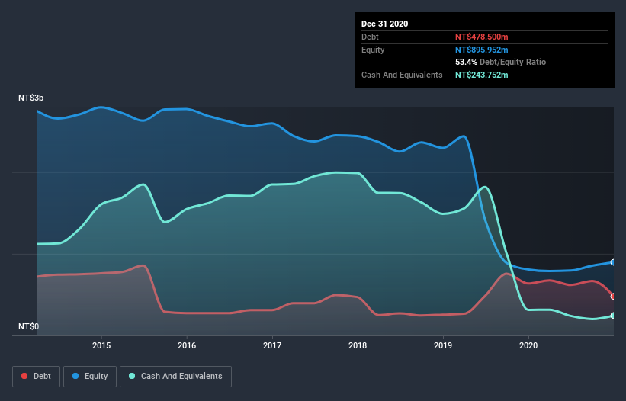Click the NT$243.752m cash value
Image resolution: width=626 pixels, height=401 pixels.
coord(481,75)
